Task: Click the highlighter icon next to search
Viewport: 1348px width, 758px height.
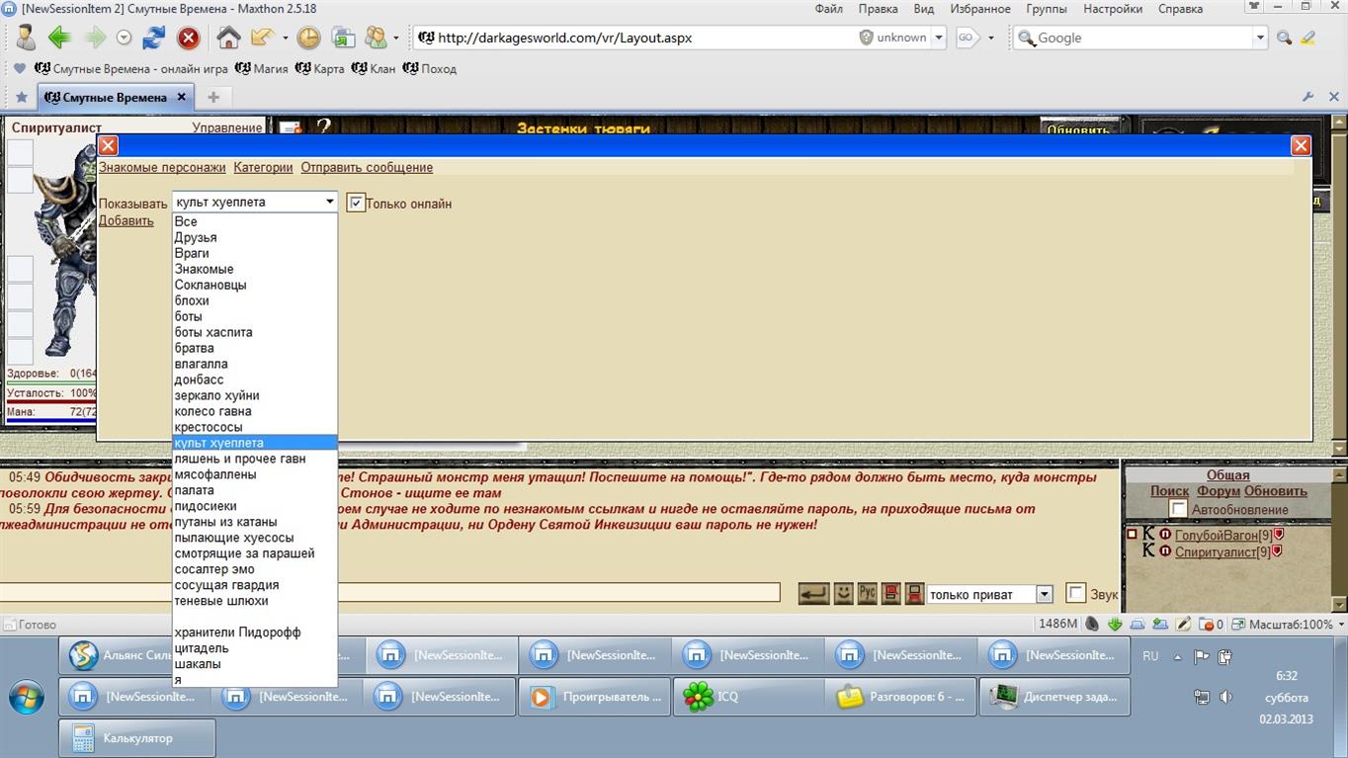Action: pos(1308,38)
